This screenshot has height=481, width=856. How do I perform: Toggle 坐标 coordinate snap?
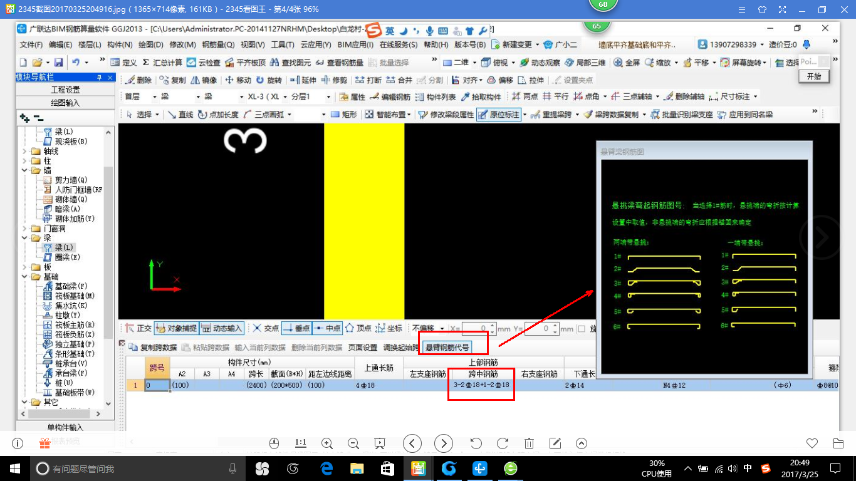tap(390, 328)
